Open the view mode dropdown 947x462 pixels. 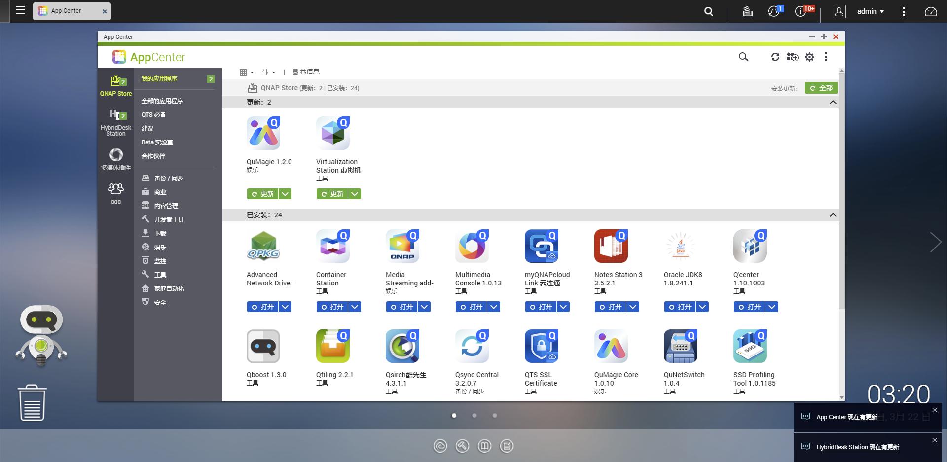click(246, 72)
